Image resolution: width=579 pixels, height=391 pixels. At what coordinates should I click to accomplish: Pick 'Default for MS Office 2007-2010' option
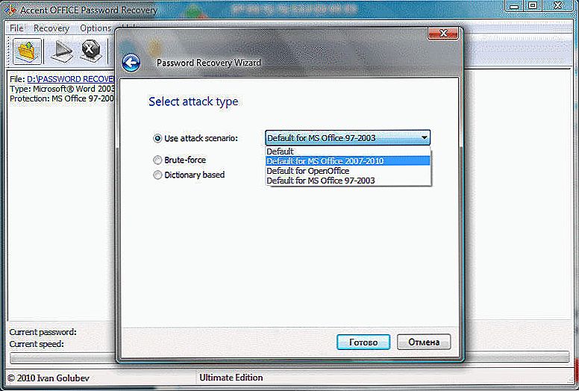click(x=348, y=161)
